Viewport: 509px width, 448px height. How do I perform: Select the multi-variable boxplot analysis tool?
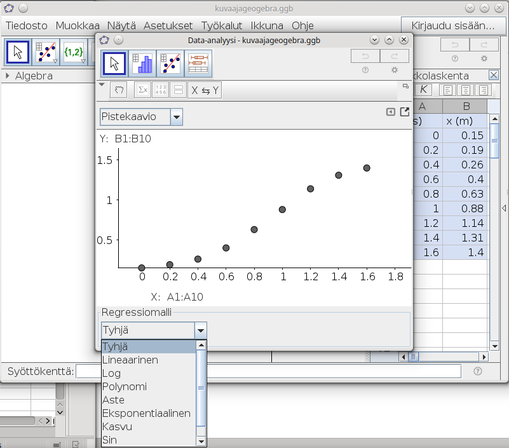click(198, 63)
